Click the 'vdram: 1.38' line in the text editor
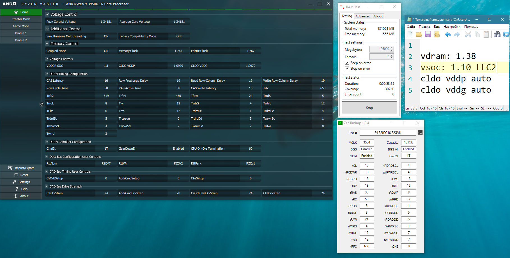 [448, 56]
